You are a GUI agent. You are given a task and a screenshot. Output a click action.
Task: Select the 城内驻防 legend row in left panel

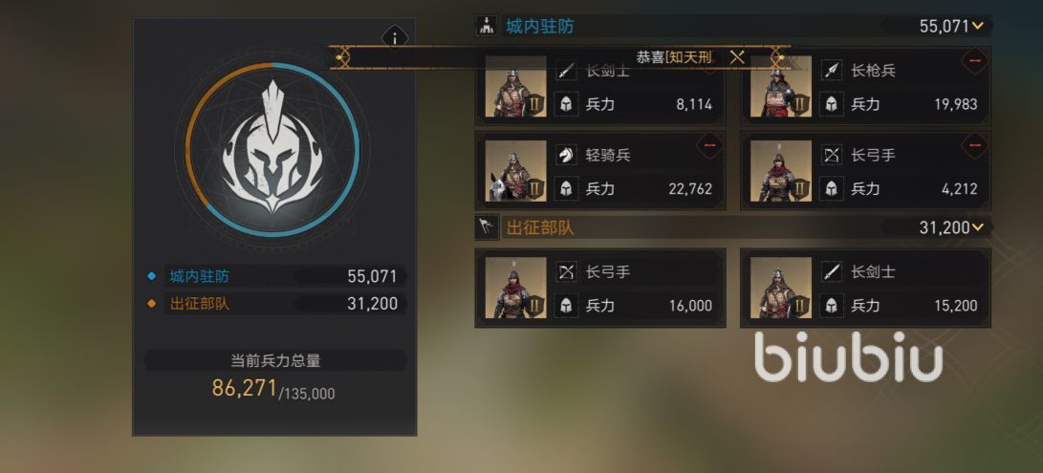(274, 276)
